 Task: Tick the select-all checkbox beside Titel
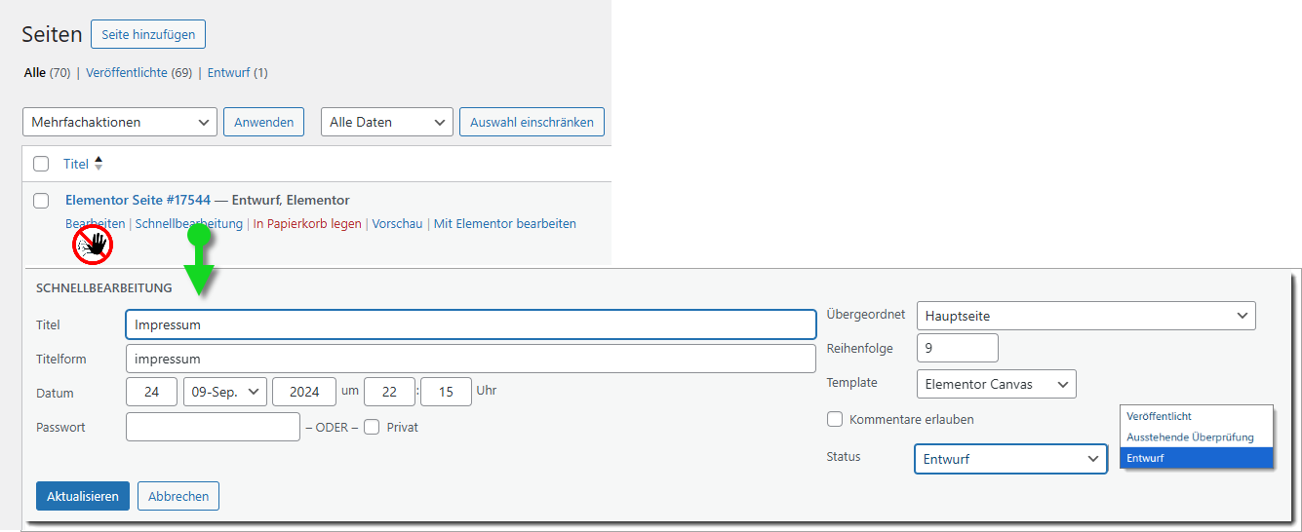point(41,164)
